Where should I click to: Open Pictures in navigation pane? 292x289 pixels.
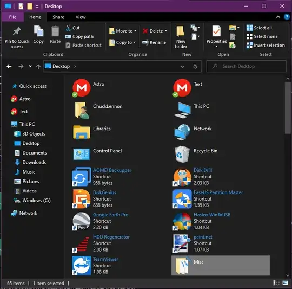(x=27, y=181)
